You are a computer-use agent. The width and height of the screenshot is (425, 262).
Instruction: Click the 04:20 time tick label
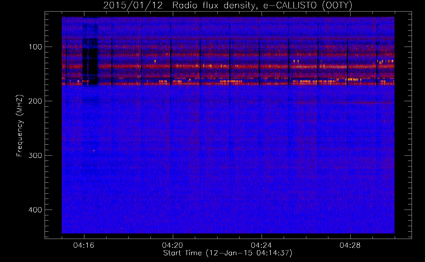(x=173, y=245)
